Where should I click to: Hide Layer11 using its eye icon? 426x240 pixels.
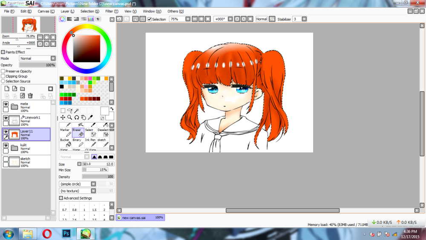coord(6,132)
